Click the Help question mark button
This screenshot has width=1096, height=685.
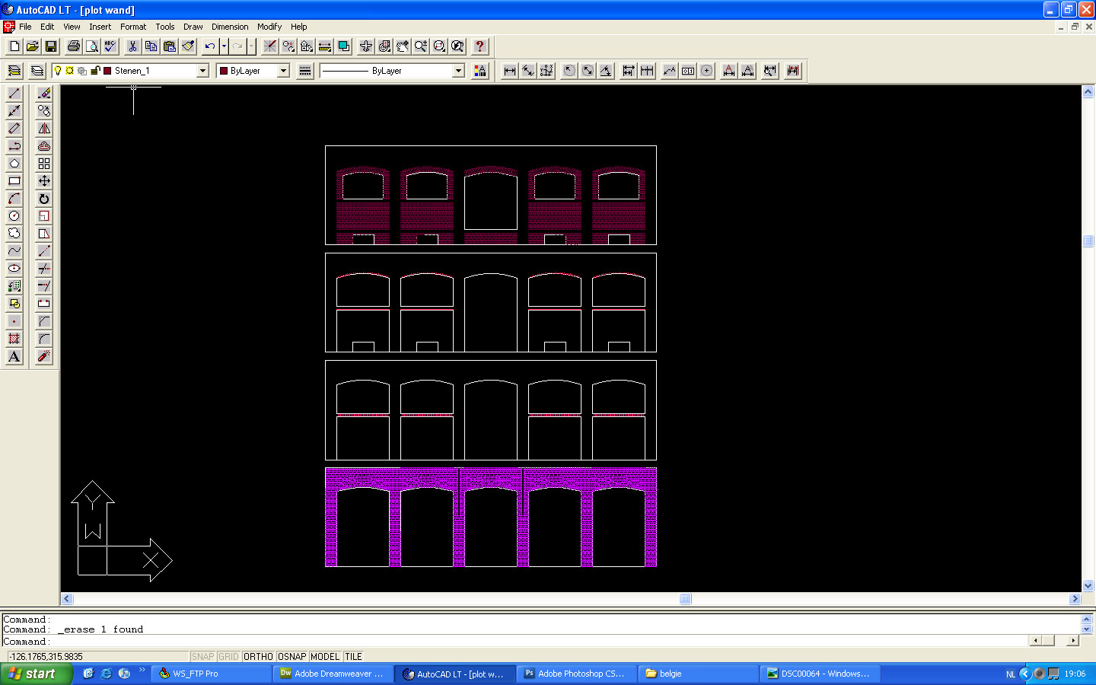479,46
